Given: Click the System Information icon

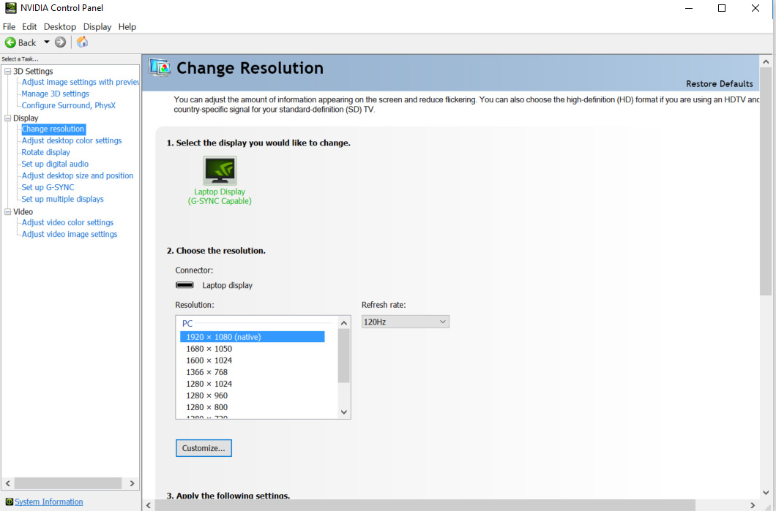Looking at the screenshot, I should tap(9, 501).
